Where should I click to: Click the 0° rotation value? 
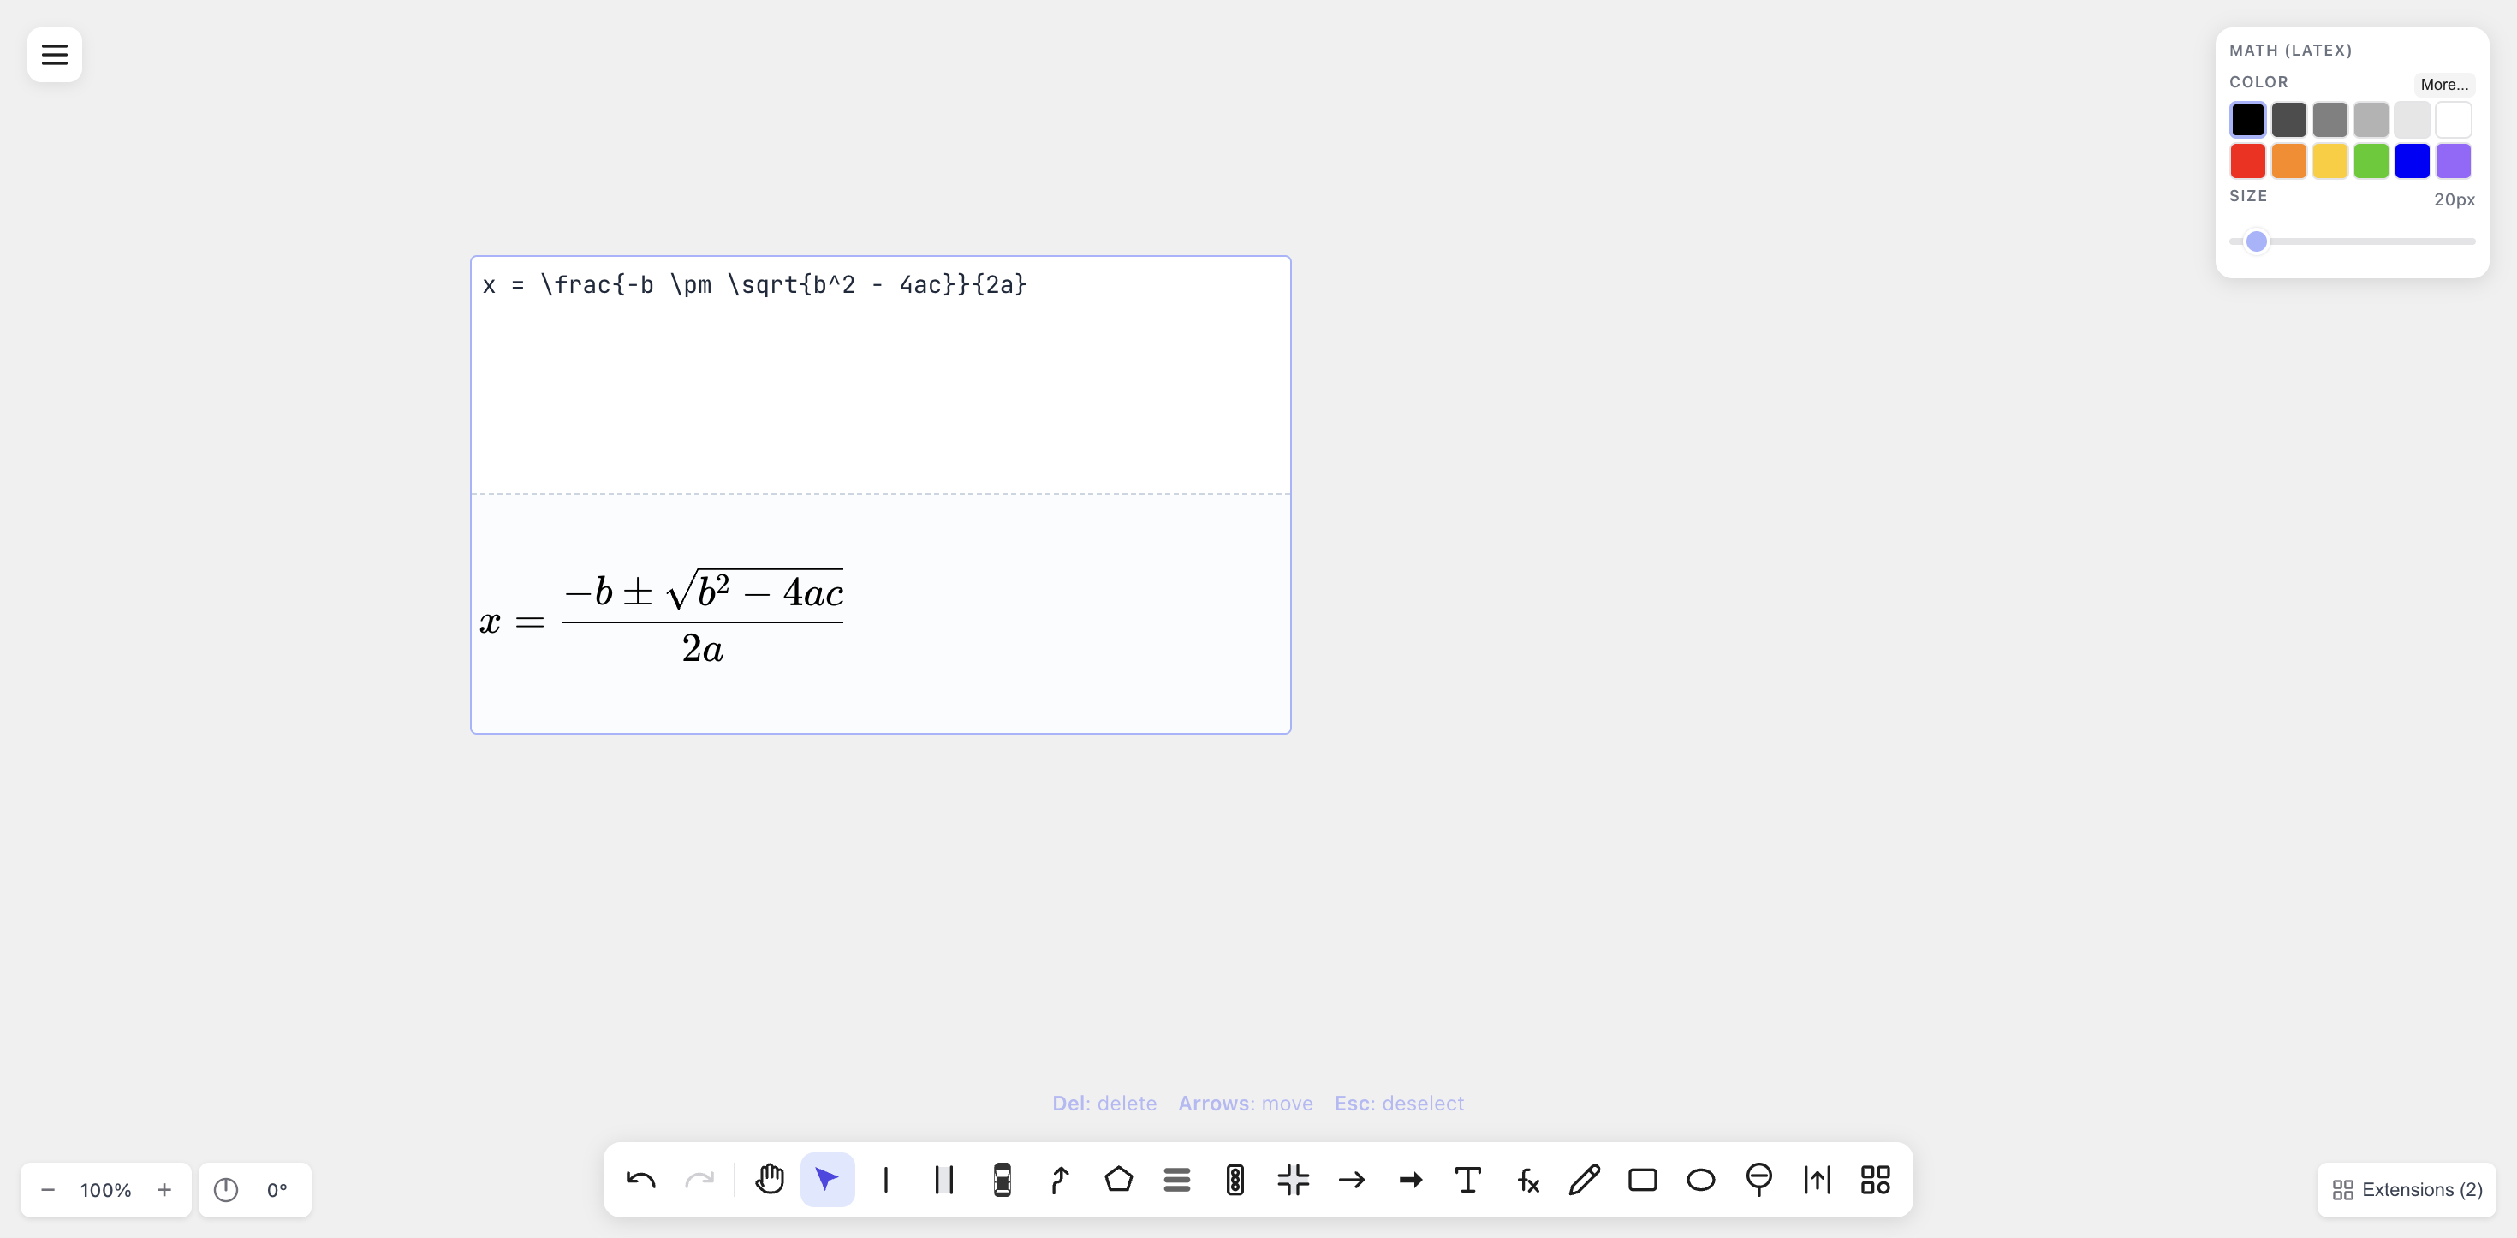click(x=277, y=1190)
